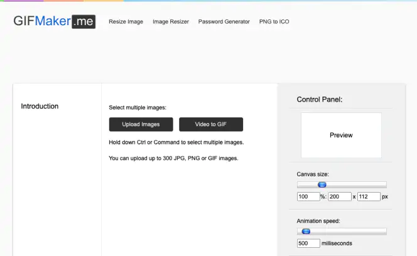Focus the milliseconds field showing 500
Viewport: 417px width, 256px height.
[308, 243]
